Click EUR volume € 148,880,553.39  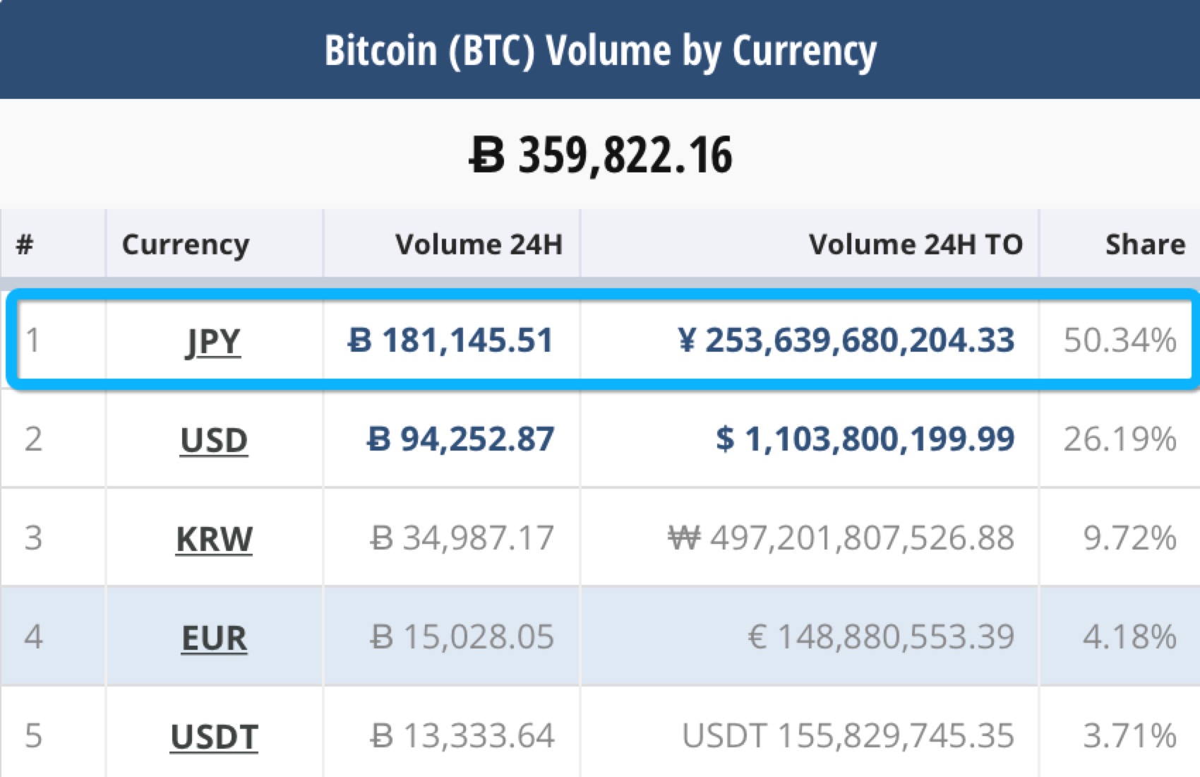pyautogui.click(x=881, y=637)
